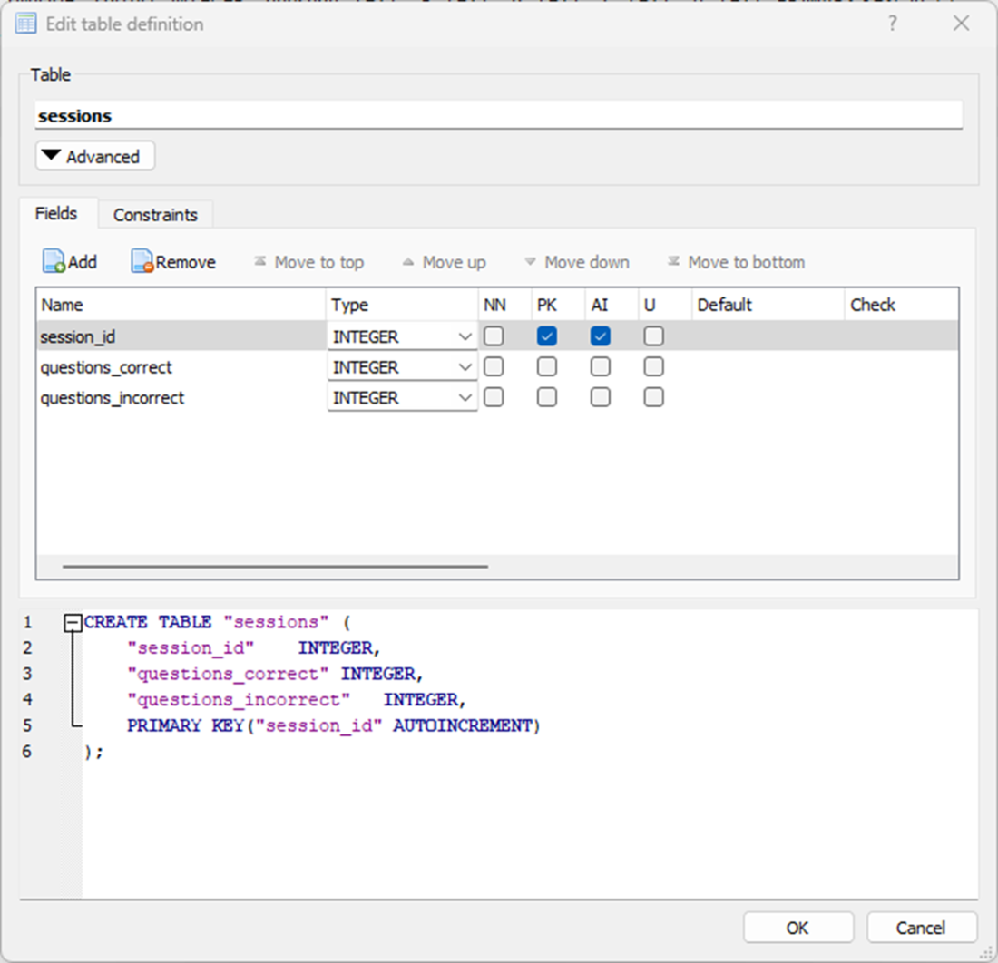
Task: Close the Edit table definition dialog
Action: click(x=961, y=24)
